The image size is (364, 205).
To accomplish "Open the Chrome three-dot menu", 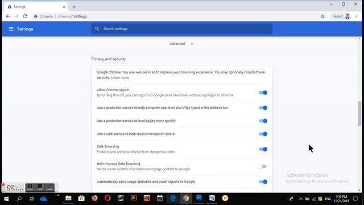I will point(356,17).
